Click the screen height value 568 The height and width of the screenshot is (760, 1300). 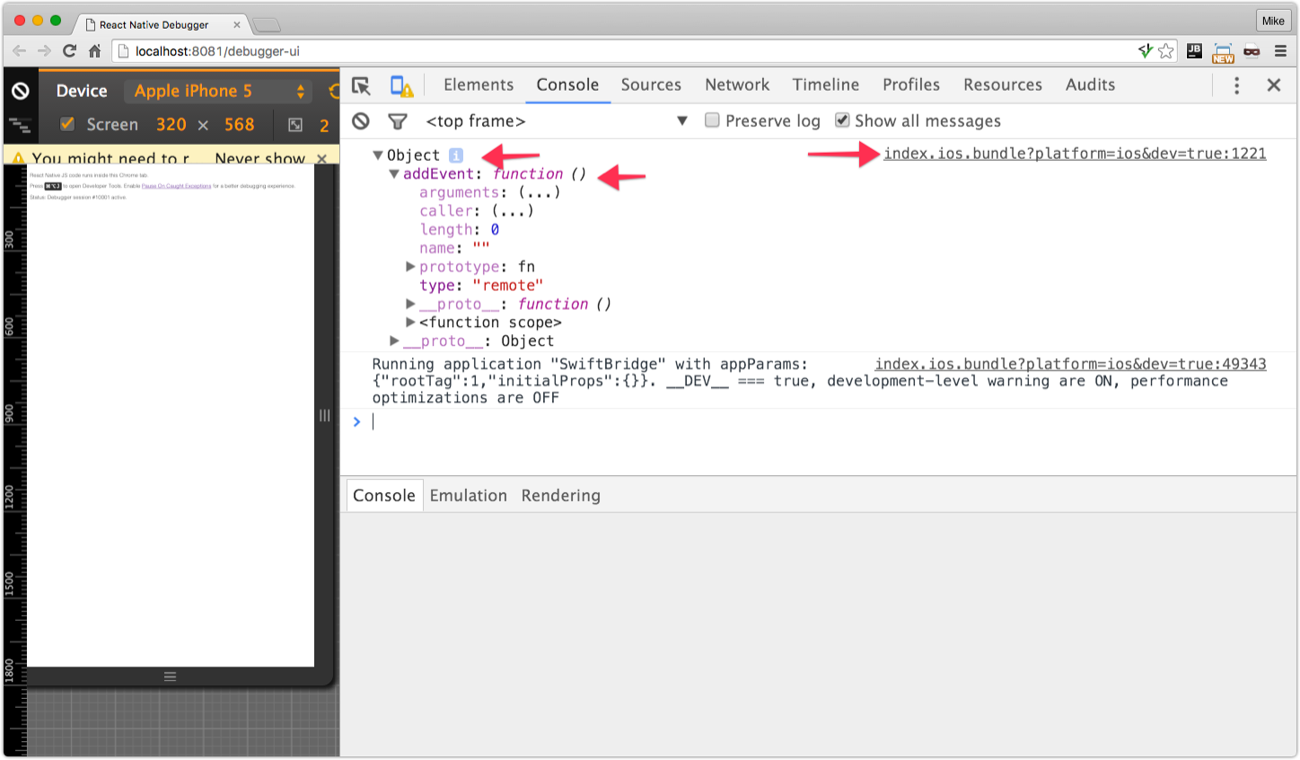239,125
